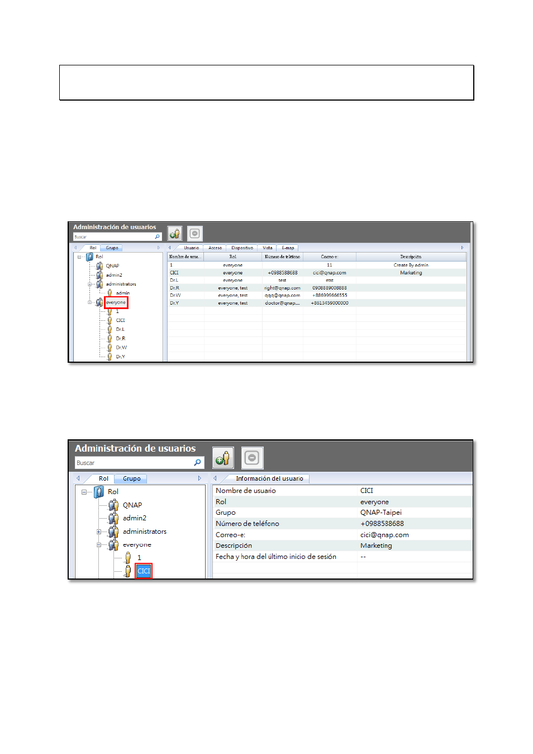Click the search magnifier in the user-info window
533x754 pixels.
[x=197, y=463]
